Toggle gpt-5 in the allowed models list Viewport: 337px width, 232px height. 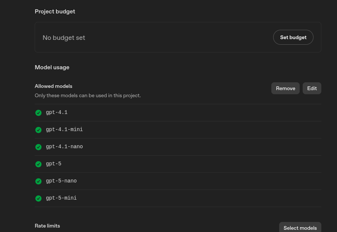click(x=53, y=164)
